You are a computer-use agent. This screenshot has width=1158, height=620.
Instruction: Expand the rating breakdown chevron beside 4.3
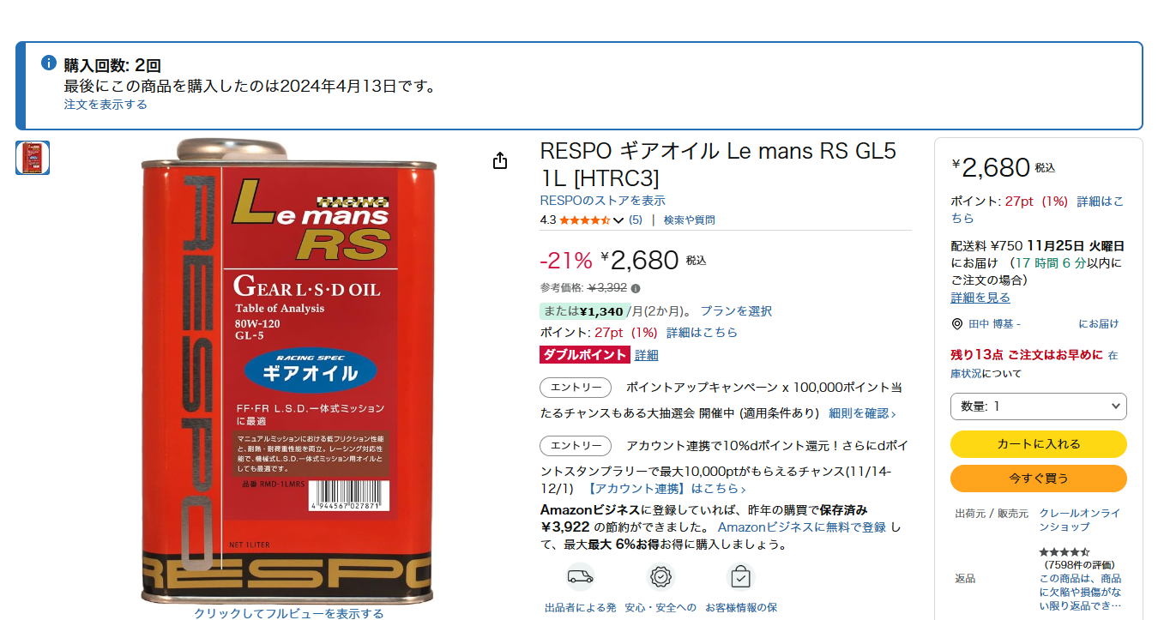click(618, 220)
